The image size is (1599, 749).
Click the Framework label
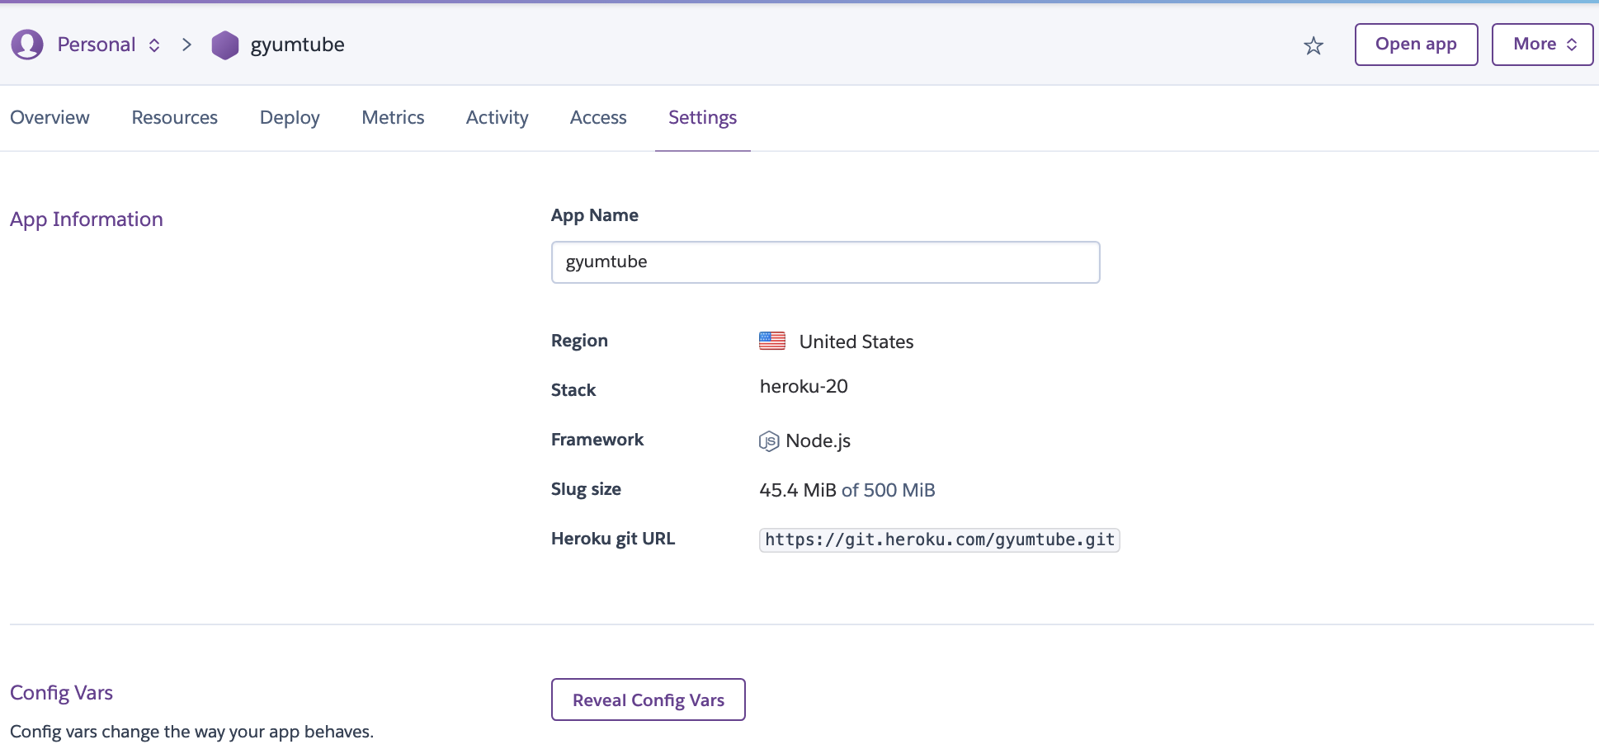[x=597, y=440]
